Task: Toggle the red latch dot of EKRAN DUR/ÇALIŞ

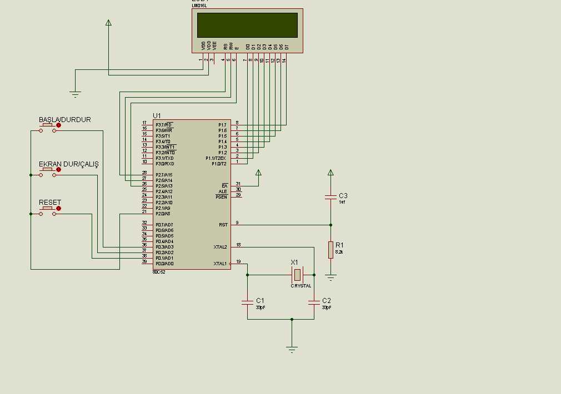Action: tap(59, 169)
